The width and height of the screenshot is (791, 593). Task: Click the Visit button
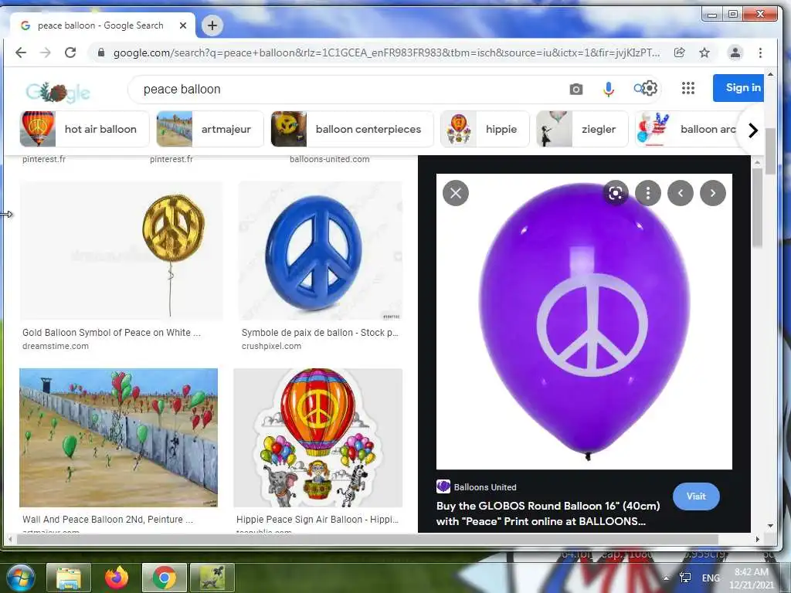click(x=696, y=496)
